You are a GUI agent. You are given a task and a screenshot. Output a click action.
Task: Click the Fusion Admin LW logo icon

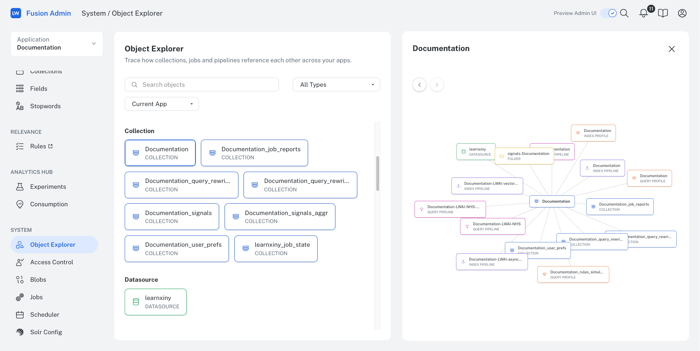pyautogui.click(x=16, y=13)
